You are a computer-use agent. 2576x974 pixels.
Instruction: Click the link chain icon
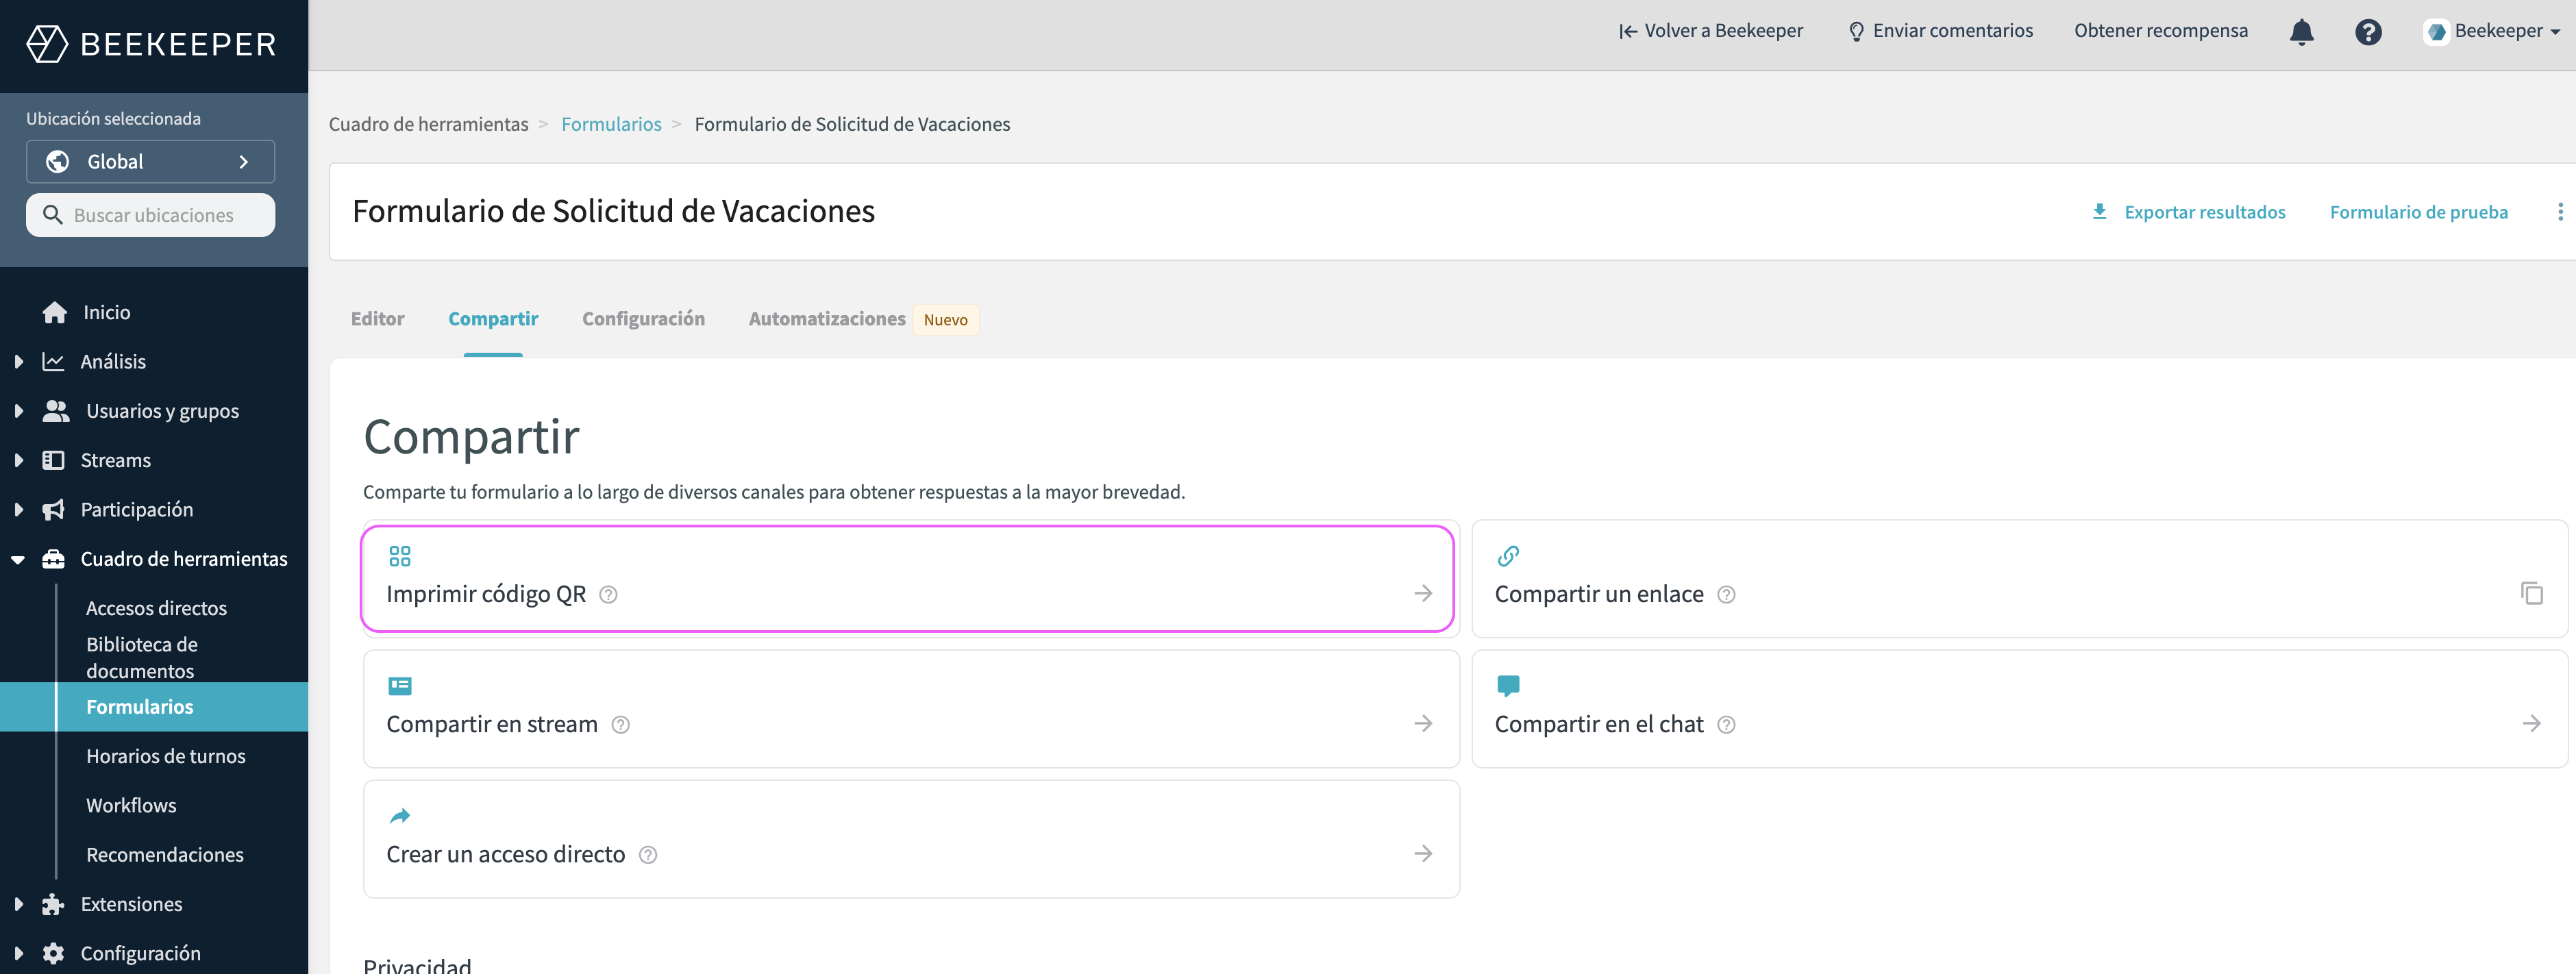(x=1508, y=556)
